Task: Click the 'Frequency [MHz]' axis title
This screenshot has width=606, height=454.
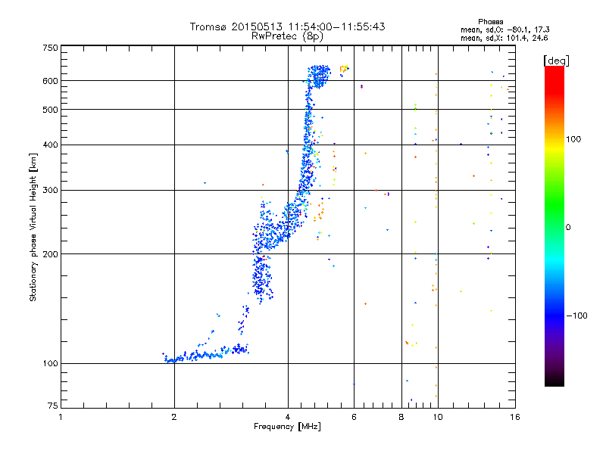Action: coord(287,427)
